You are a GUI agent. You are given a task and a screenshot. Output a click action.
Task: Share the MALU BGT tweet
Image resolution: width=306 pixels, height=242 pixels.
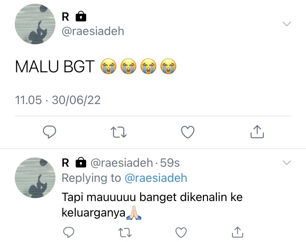(257, 132)
